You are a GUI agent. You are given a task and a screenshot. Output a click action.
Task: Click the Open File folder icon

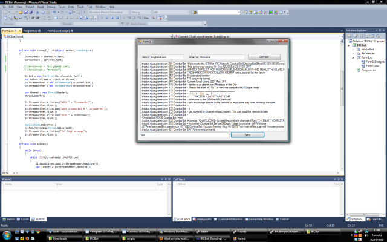(x=21, y=12)
